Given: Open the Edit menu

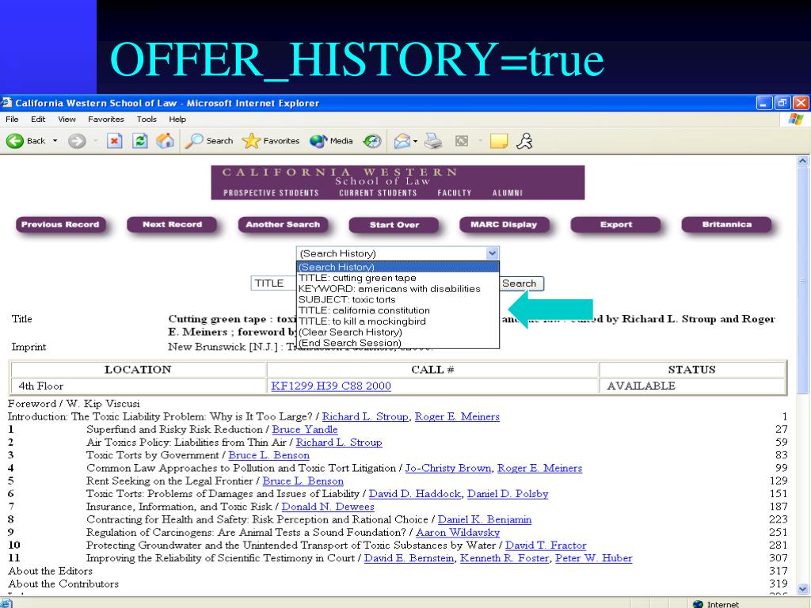Looking at the screenshot, I should pos(38,119).
